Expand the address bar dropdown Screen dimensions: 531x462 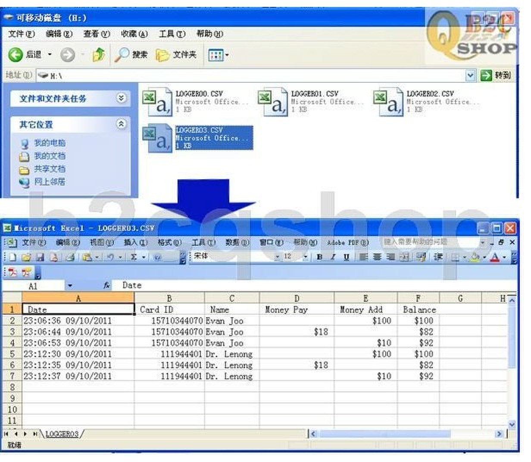tap(470, 75)
